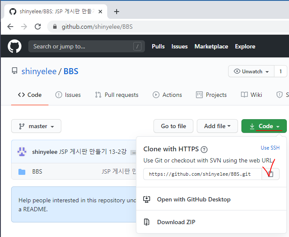
Task: Select the Projects tab
Action: point(211,95)
